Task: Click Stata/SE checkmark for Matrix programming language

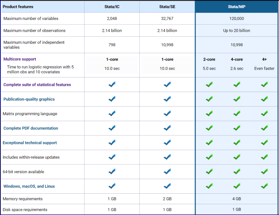Action: [x=167, y=113]
